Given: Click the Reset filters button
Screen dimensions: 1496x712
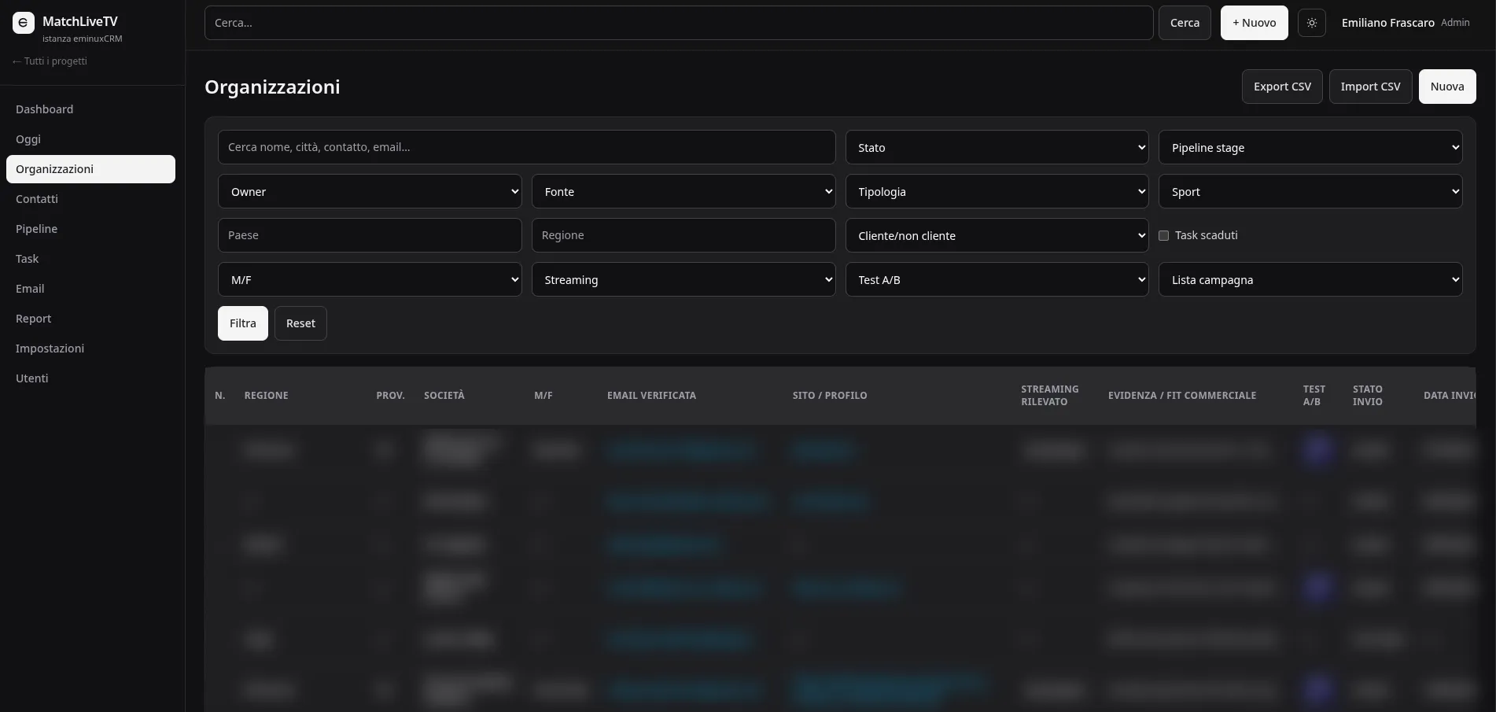Looking at the screenshot, I should (300, 323).
